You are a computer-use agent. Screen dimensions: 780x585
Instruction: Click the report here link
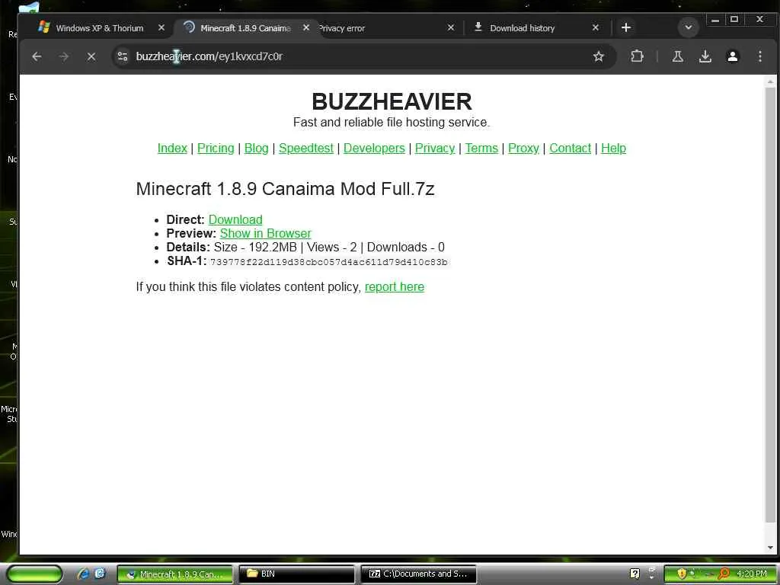(x=395, y=287)
